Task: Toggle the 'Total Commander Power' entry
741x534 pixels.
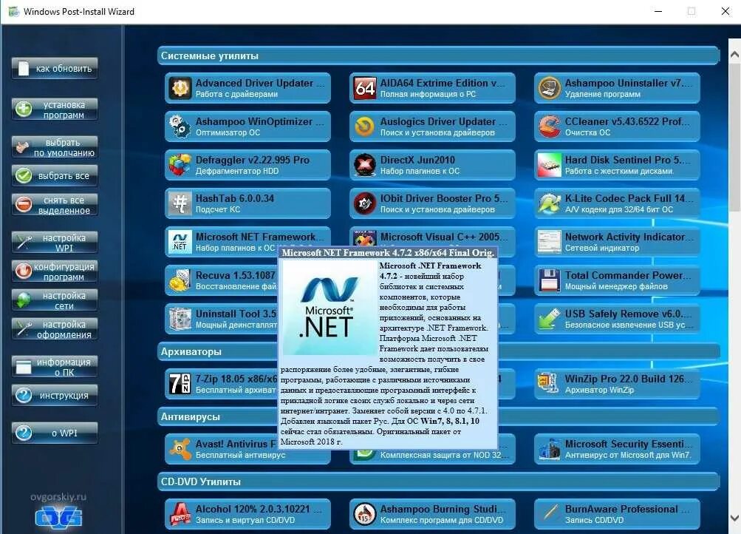Action: [x=617, y=280]
